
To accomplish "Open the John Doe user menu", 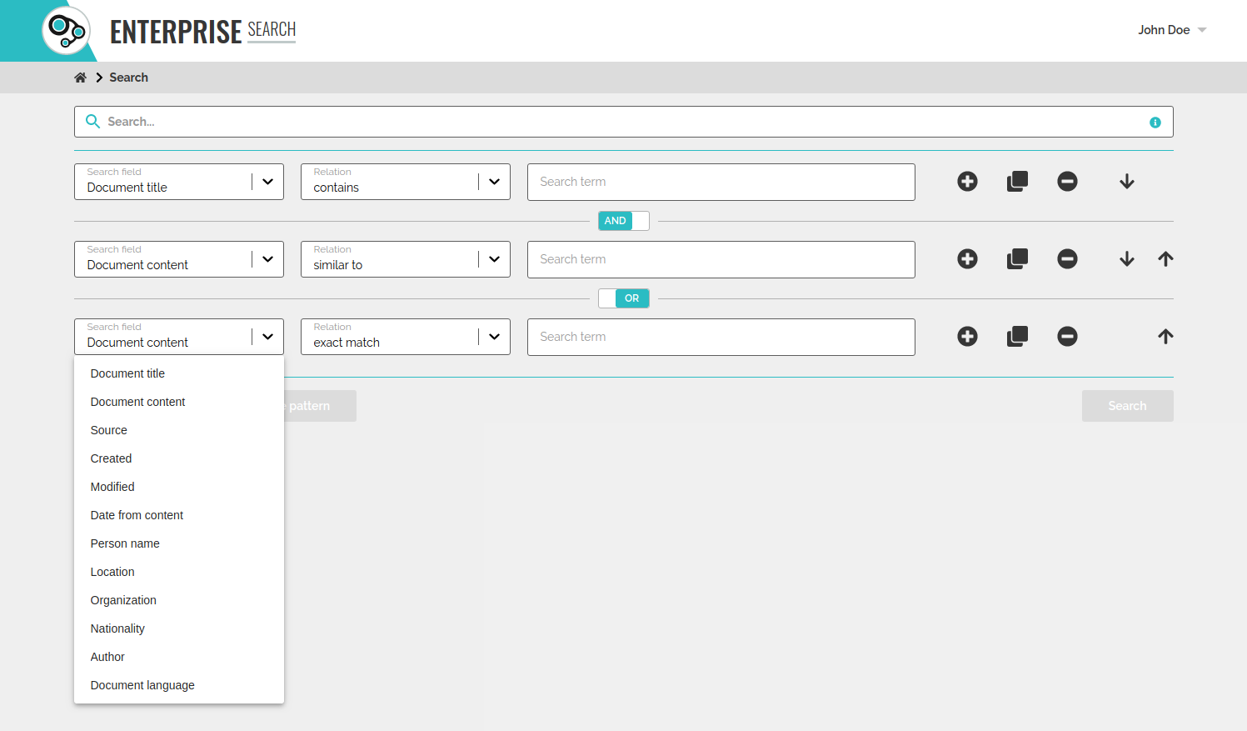I will (x=1171, y=30).
